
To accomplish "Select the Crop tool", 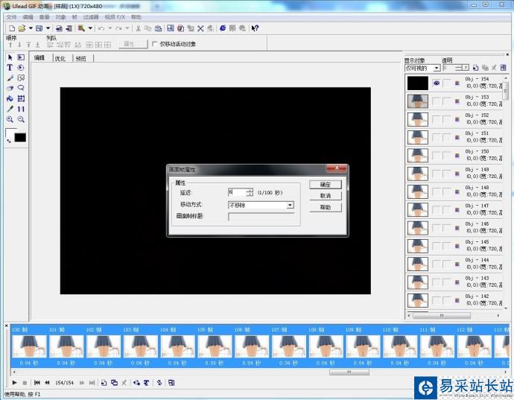I will (21, 98).
